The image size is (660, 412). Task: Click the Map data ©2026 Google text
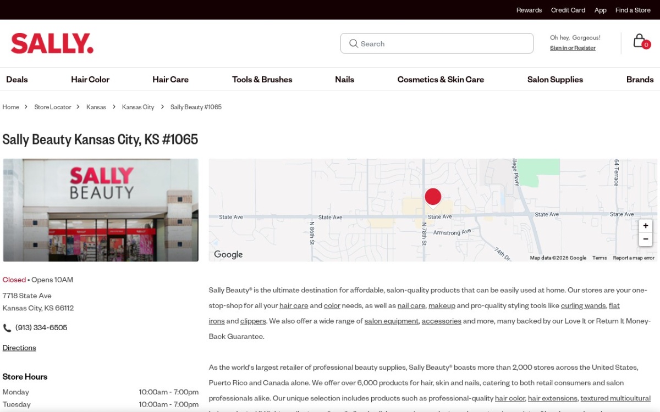[x=558, y=258]
